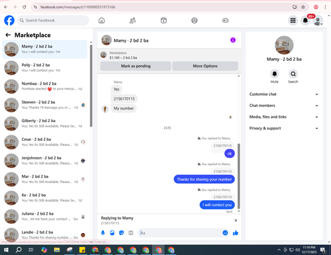Open Juliana · 2 bd 2 ba conversation
This screenshot has height=255, width=331.
pos(44,216)
